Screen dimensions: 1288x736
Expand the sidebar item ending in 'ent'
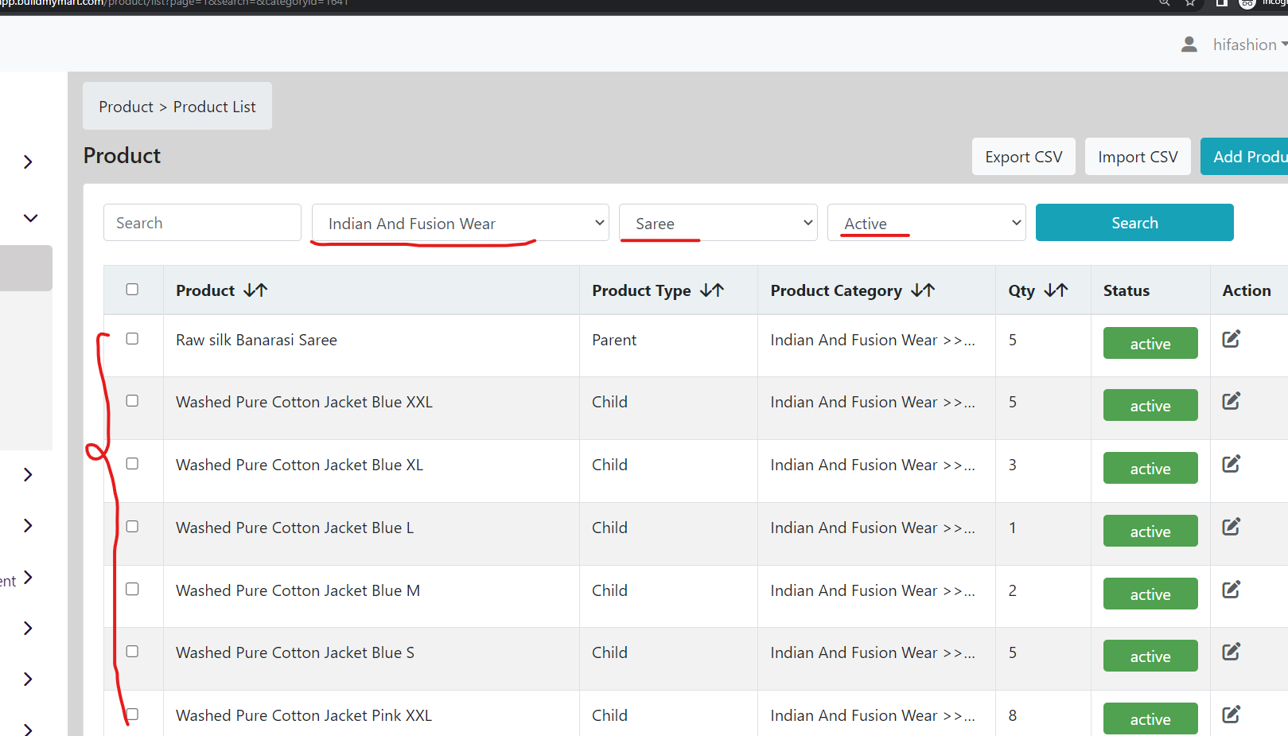[29, 578]
